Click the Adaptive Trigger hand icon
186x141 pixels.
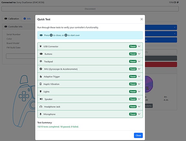click(41, 76)
